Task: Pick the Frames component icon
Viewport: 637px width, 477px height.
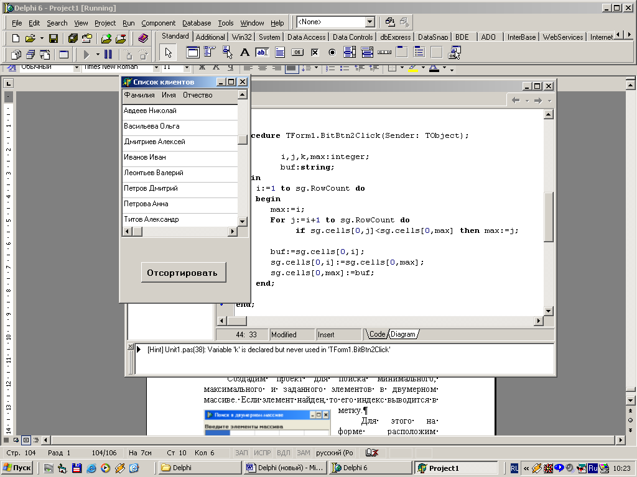Action: tap(193, 52)
